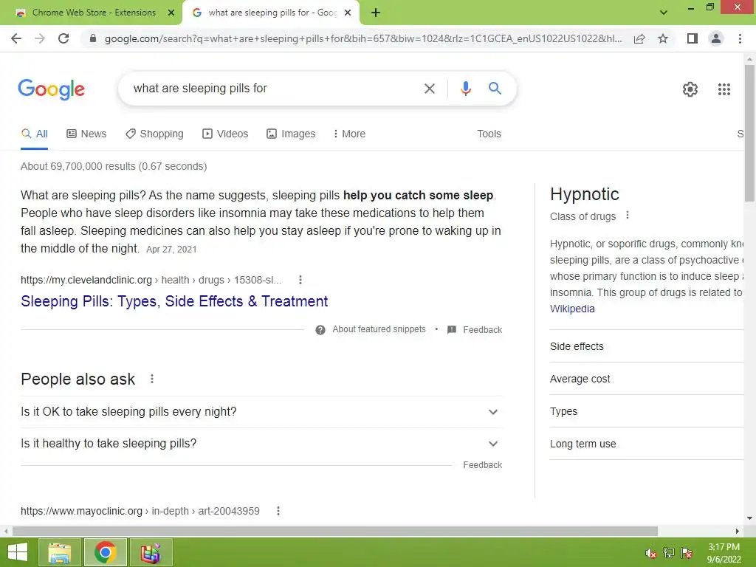Switch to News results
The image size is (756, 567).
coord(86,134)
